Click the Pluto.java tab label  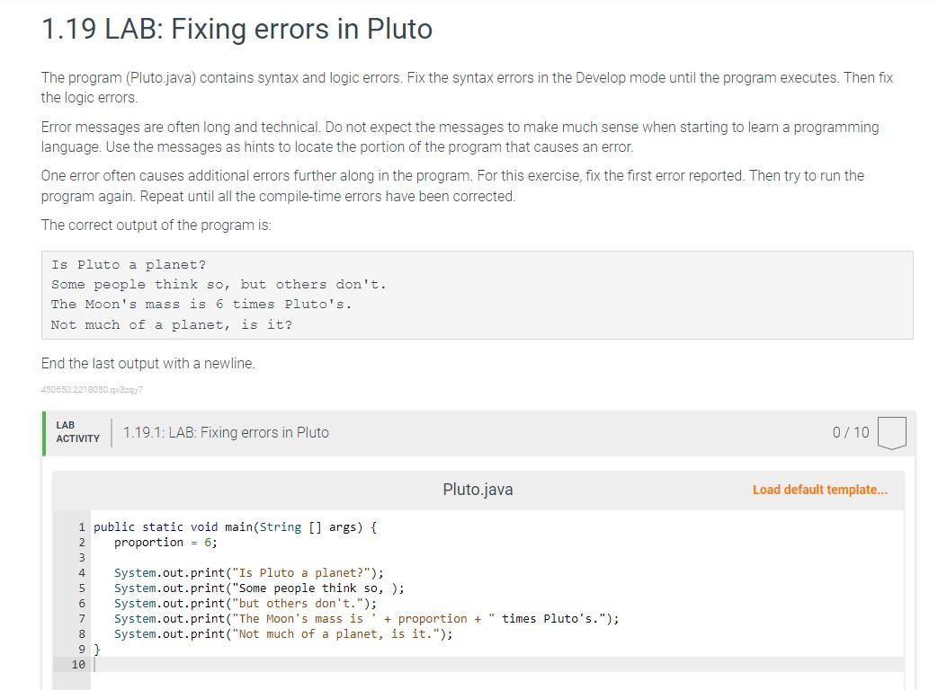(x=477, y=490)
